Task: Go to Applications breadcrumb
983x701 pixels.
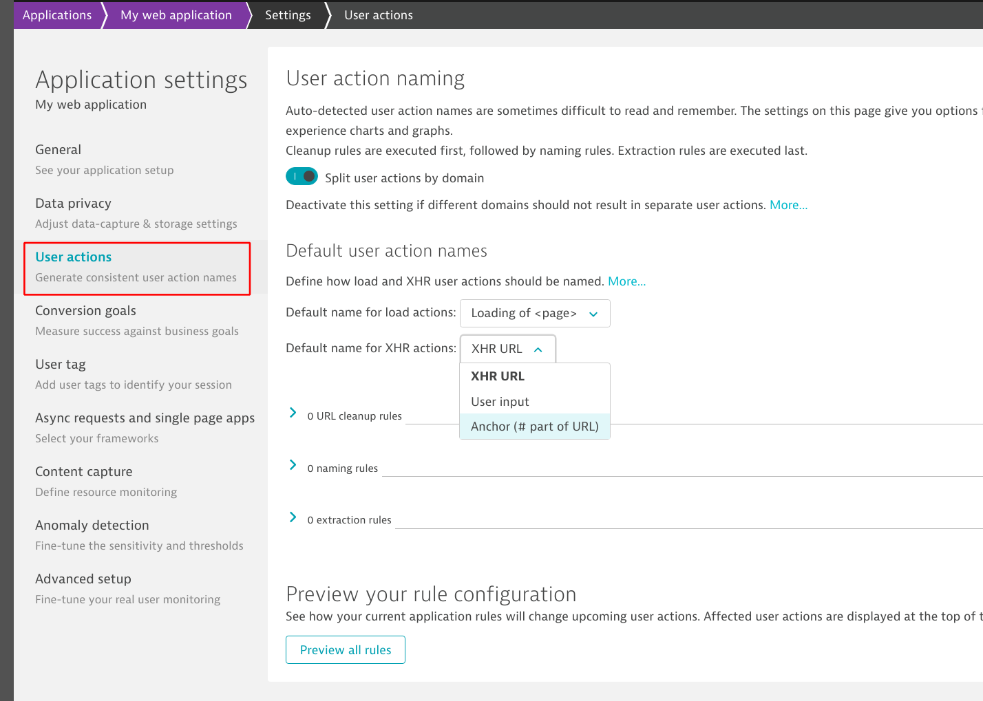Action: pos(57,15)
